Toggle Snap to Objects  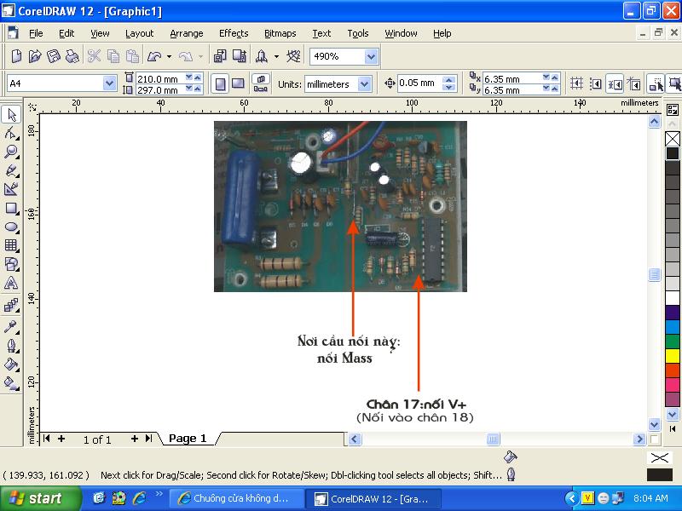615,83
